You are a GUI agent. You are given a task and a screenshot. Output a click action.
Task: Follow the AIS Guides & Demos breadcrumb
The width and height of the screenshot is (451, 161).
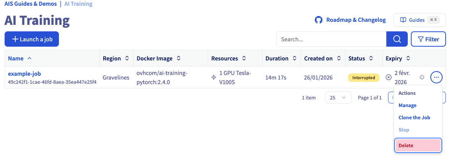click(30, 4)
